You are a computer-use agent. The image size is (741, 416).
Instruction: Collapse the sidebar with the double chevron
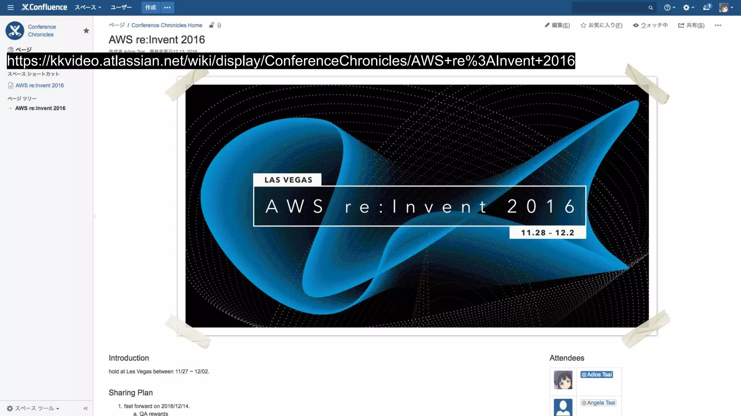point(85,408)
